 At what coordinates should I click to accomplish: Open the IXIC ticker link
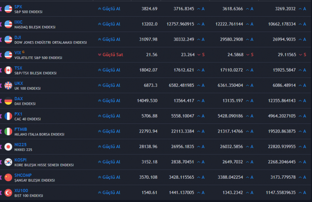click(x=18, y=22)
